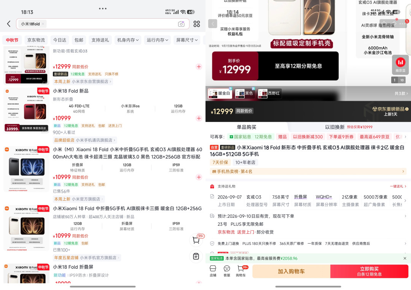Select the 黑色 color option

click(244, 93)
